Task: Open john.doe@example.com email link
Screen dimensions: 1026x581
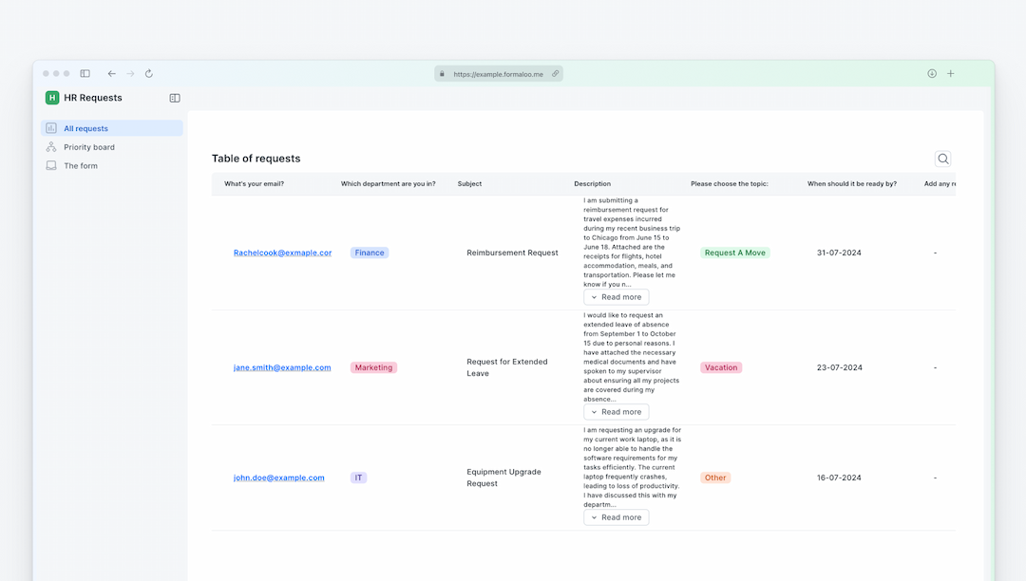Action: 279,477
